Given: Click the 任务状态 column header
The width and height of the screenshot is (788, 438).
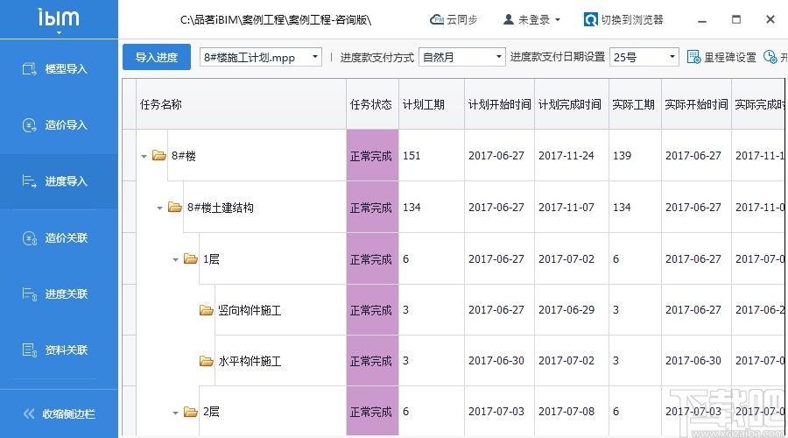Looking at the screenshot, I should tap(371, 104).
